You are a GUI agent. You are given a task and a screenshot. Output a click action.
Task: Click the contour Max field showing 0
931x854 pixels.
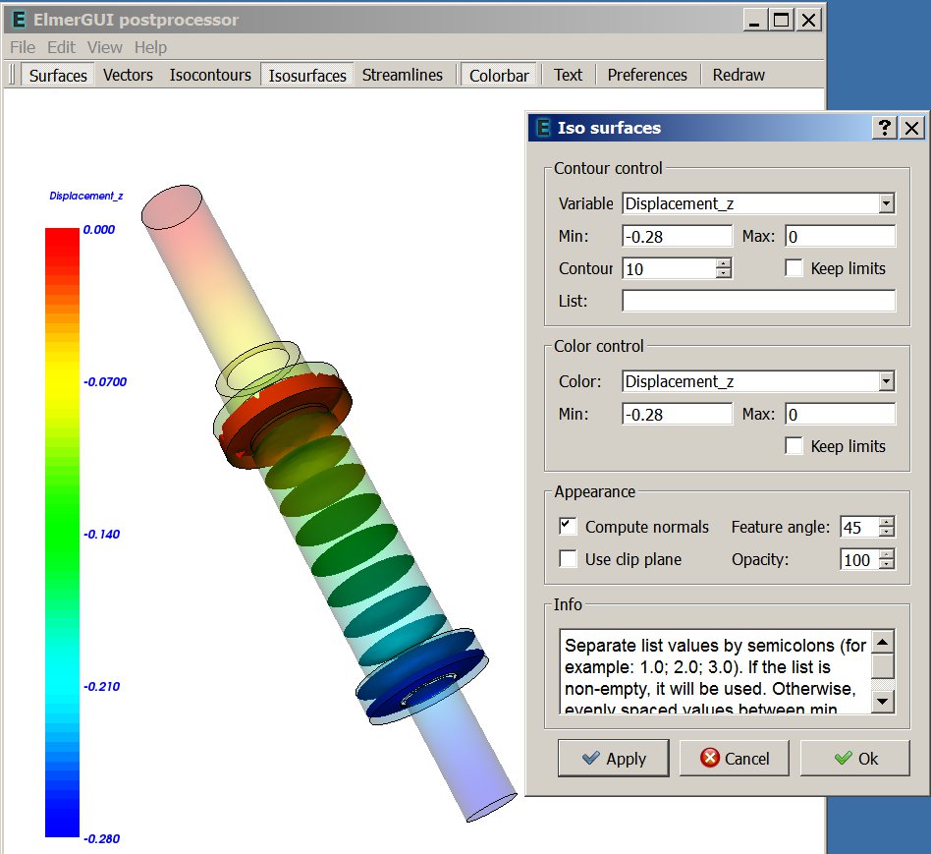coord(840,237)
